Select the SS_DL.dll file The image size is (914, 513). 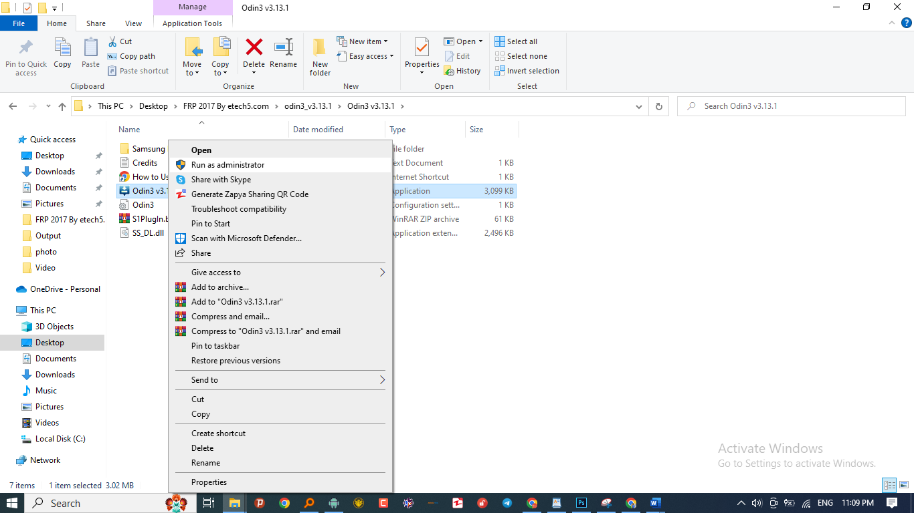pyautogui.click(x=142, y=233)
